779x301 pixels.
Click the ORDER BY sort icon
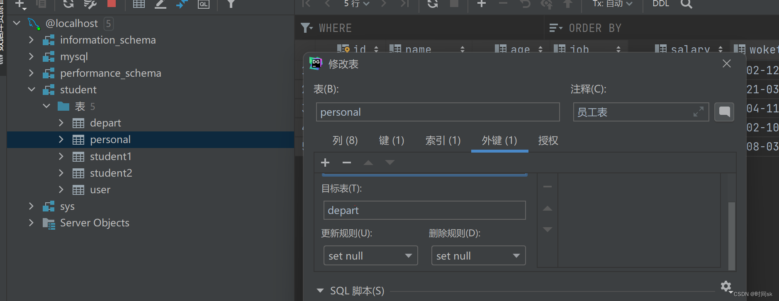[x=555, y=28]
